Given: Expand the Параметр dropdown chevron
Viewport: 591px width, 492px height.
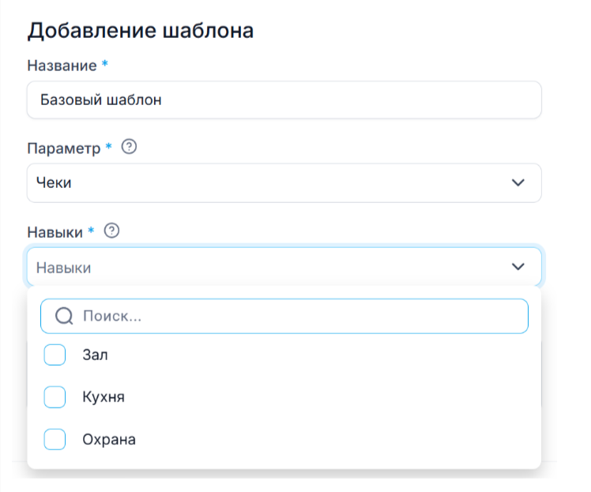Looking at the screenshot, I should coord(518,183).
